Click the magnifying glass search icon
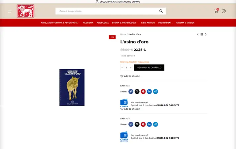Image resolution: width=236 pixels, height=149 pixels. click(161, 11)
